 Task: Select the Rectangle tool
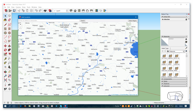click(x=5, y=29)
